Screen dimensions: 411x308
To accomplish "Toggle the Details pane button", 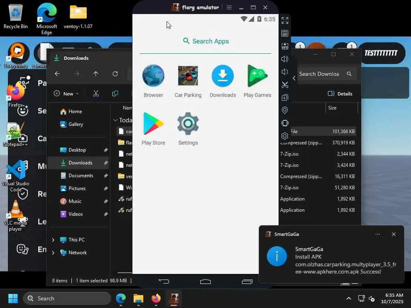I will pyautogui.click(x=340, y=94).
